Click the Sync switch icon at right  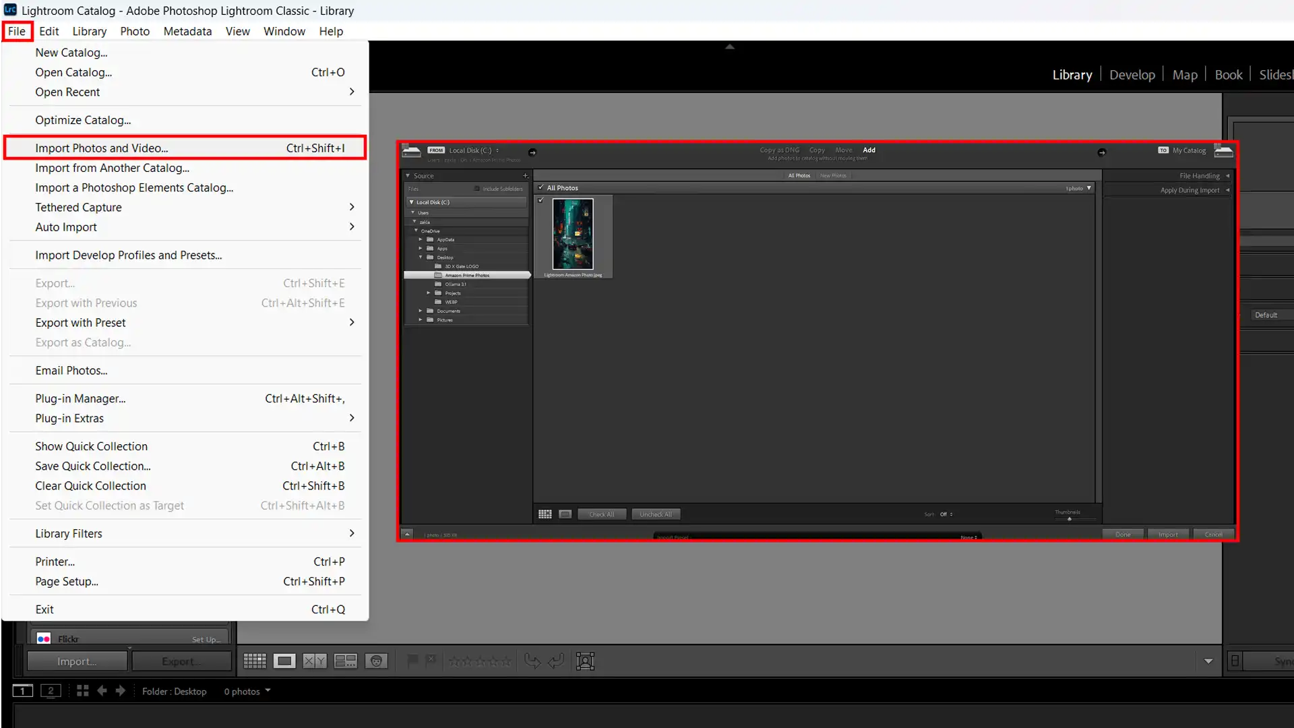[1235, 661]
